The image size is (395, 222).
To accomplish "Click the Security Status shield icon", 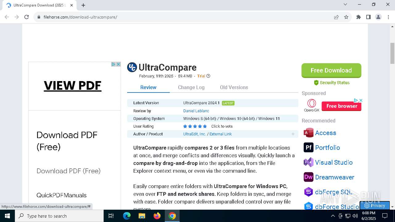I will (x=316, y=83).
